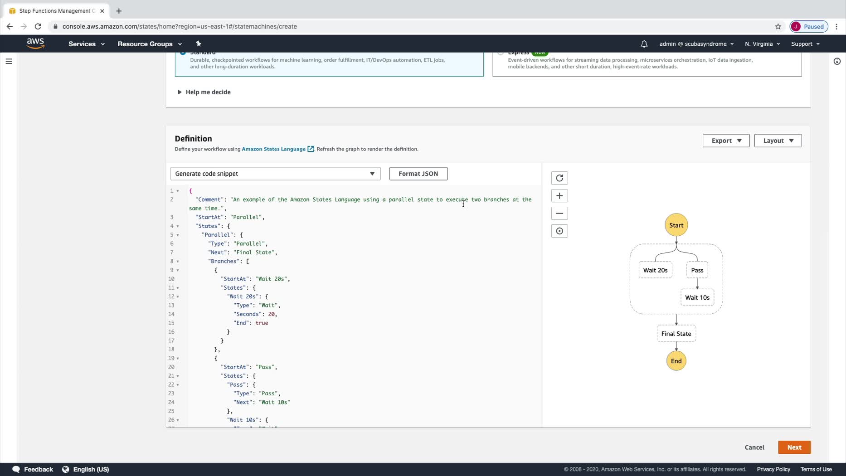
Task: Go to AWS console home logo
Action: point(35,44)
